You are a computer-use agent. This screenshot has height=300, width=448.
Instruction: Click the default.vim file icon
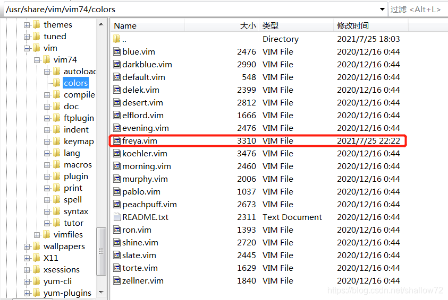click(117, 77)
